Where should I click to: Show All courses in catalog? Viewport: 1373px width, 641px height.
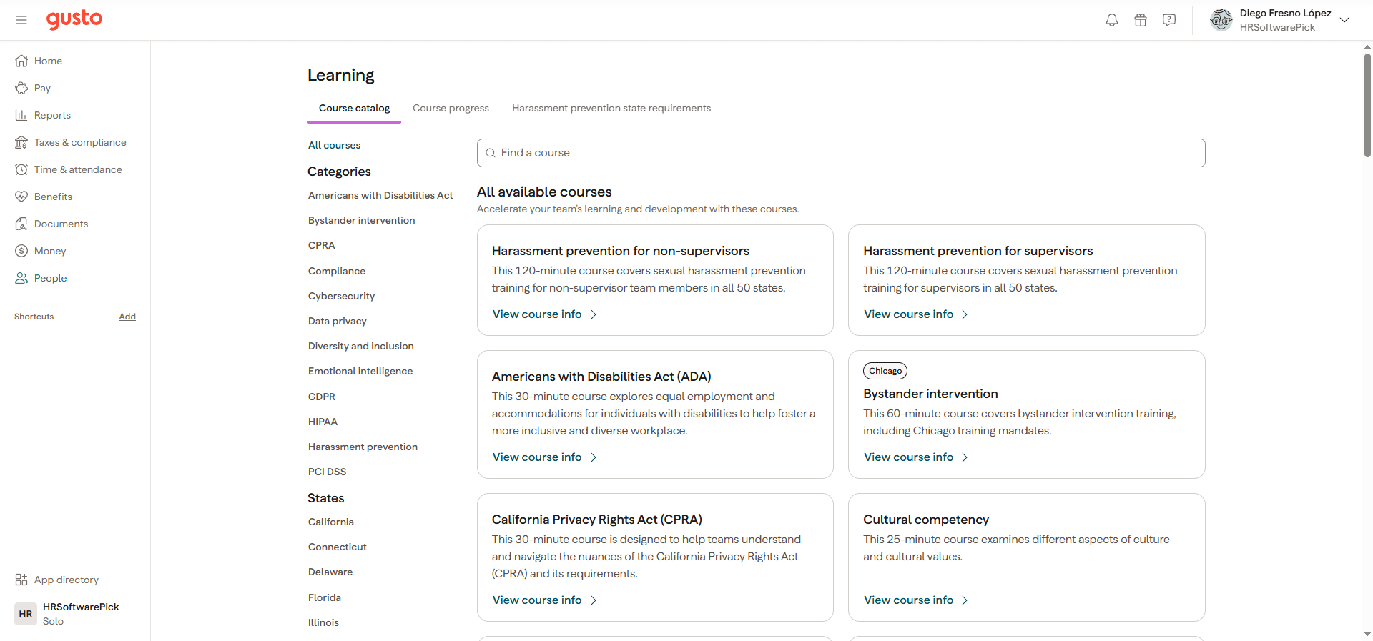pos(334,145)
